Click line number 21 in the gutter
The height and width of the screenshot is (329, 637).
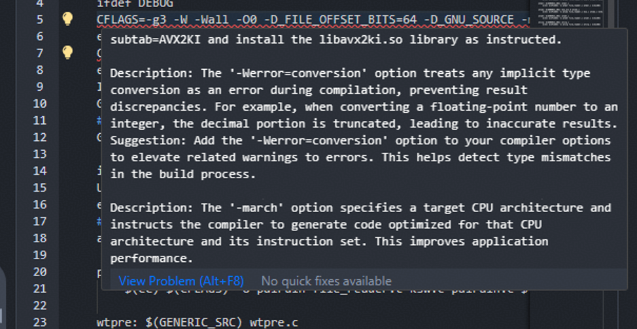tap(39, 289)
